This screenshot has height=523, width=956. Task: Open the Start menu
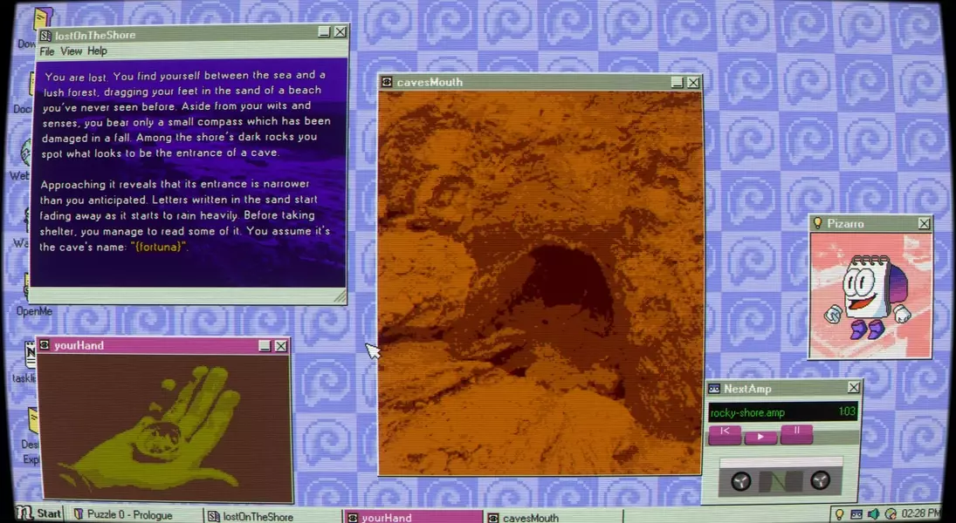pos(38,513)
